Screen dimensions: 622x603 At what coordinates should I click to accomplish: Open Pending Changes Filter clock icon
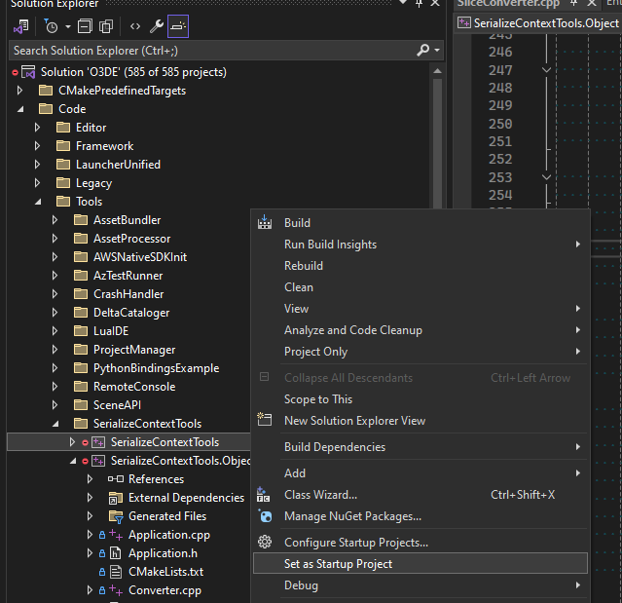point(51,26)
